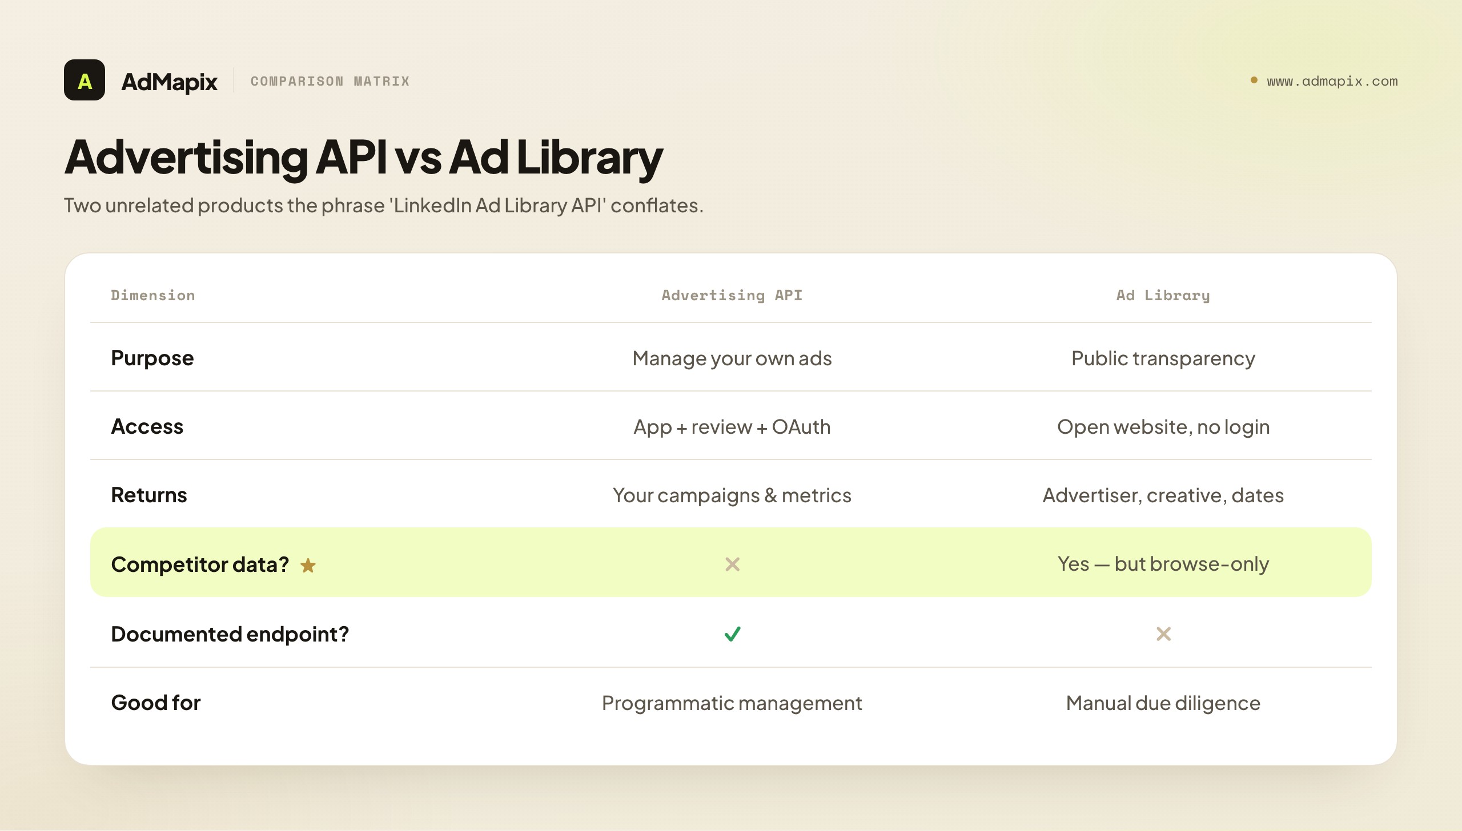Click the gold star beside Competitor data

308,565
